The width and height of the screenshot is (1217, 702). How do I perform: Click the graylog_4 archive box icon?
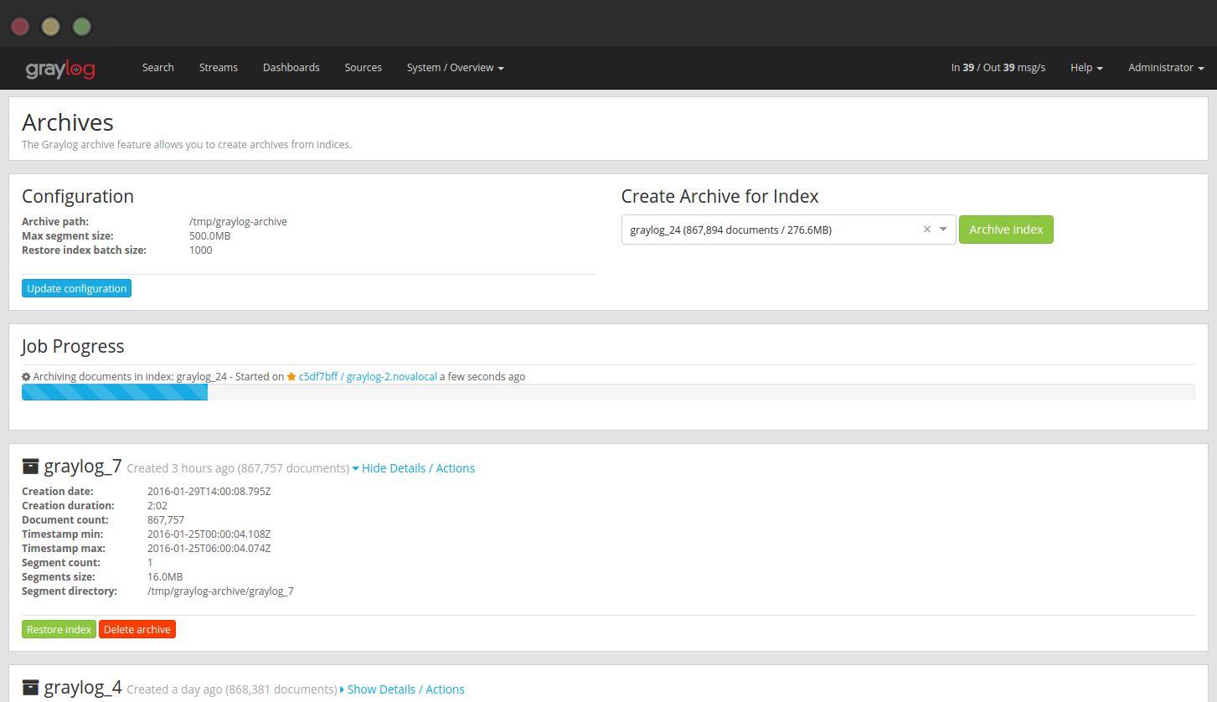(x=31, y=688)
